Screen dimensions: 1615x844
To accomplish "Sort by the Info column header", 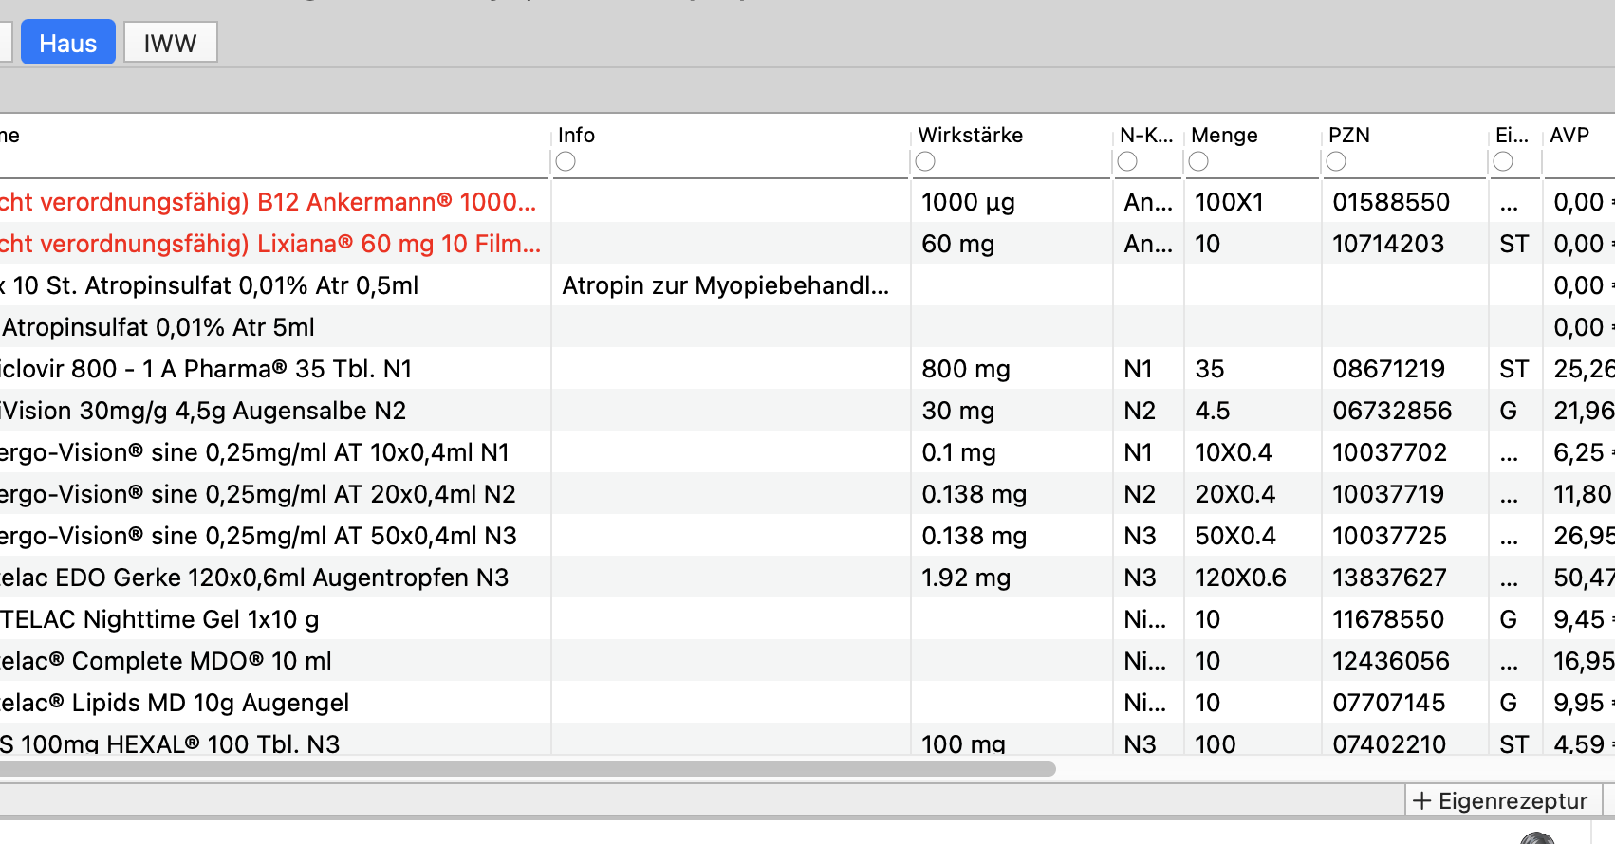I will [x=577, y=135].
